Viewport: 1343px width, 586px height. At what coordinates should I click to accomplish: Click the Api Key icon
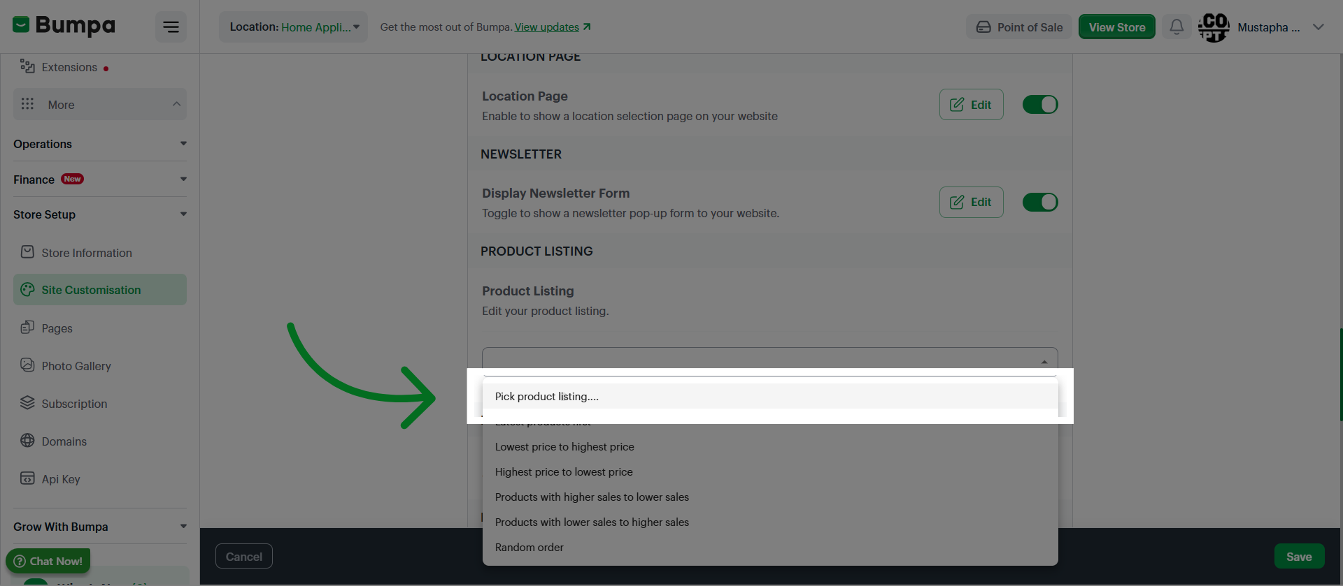pos(27,478)
